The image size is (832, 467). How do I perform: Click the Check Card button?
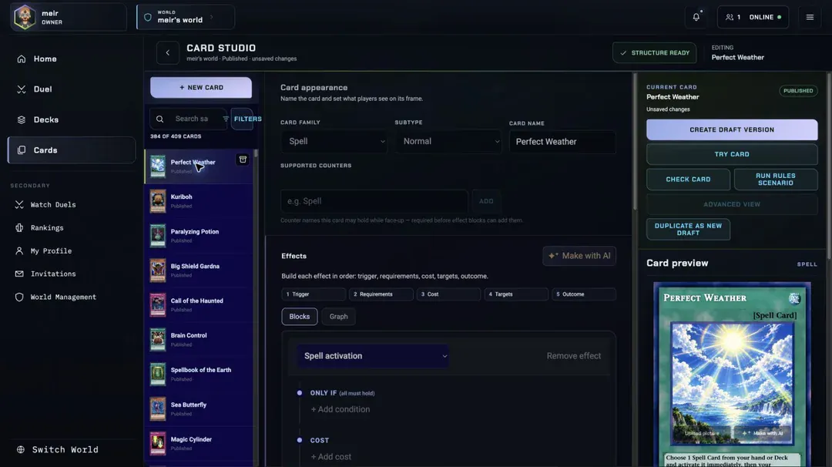pyautogui.click(x=688, y=180)
